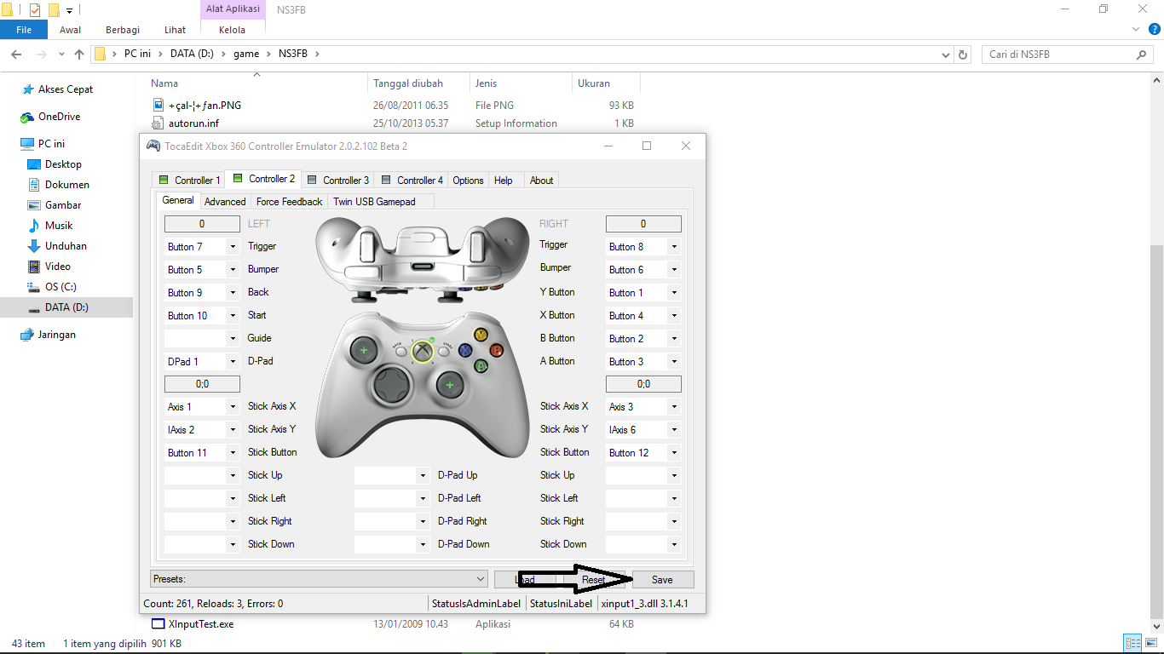Open the About tab
This screenshot has height=654, width=1164.
(x=541, y=180)
